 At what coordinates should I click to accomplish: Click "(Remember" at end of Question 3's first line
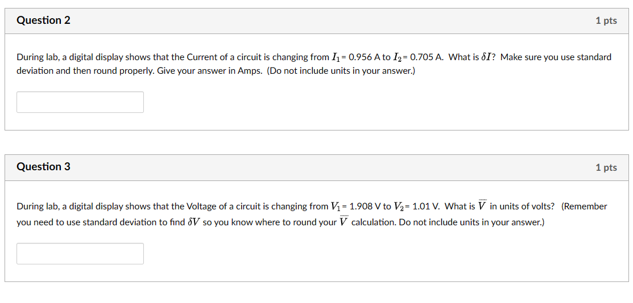pyautogui.click(x=584, y=207)
